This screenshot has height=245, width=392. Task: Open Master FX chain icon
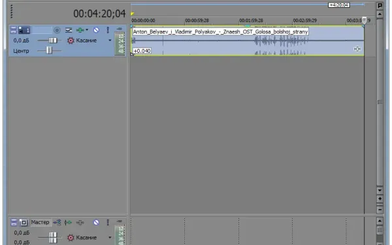coord(68,222)
